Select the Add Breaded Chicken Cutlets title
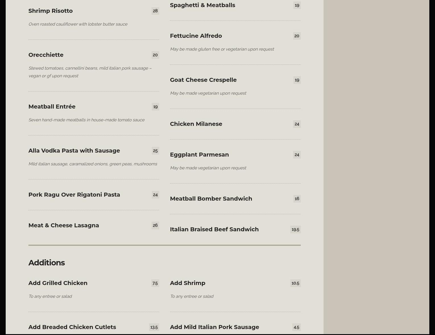Viewport: 435px width, 335px height. pyautogui.click(x=72, y=327)
